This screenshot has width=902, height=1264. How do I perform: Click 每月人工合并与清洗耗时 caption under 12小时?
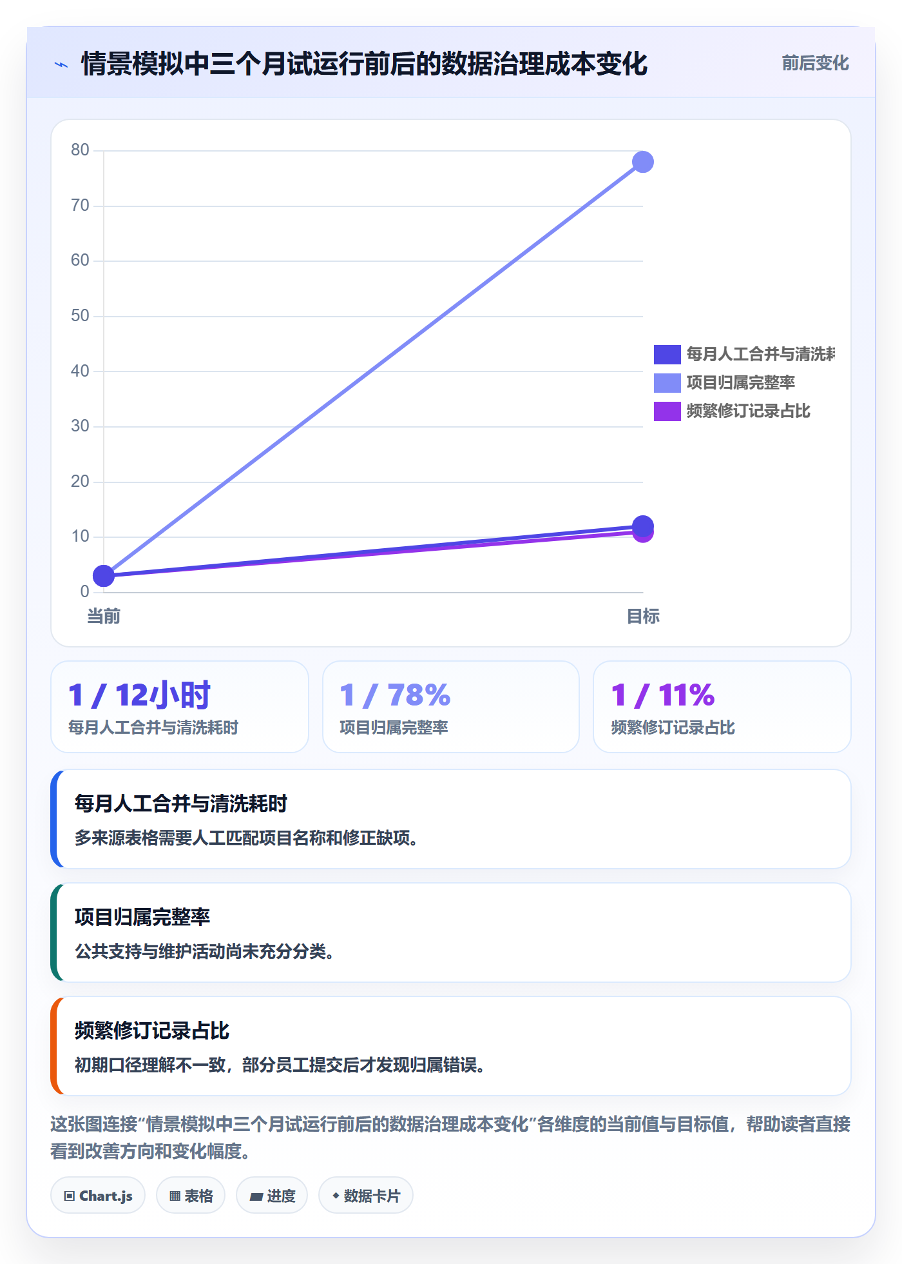coord(153,727)
